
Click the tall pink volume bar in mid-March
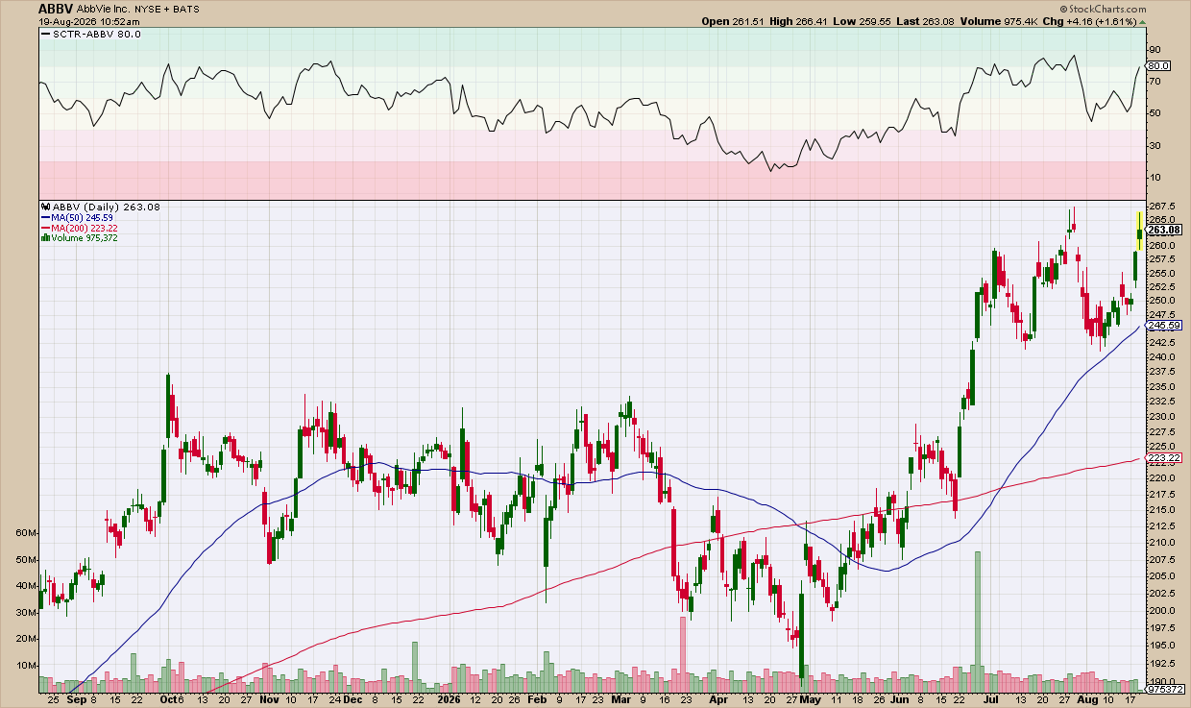click(x=683, y=654)
